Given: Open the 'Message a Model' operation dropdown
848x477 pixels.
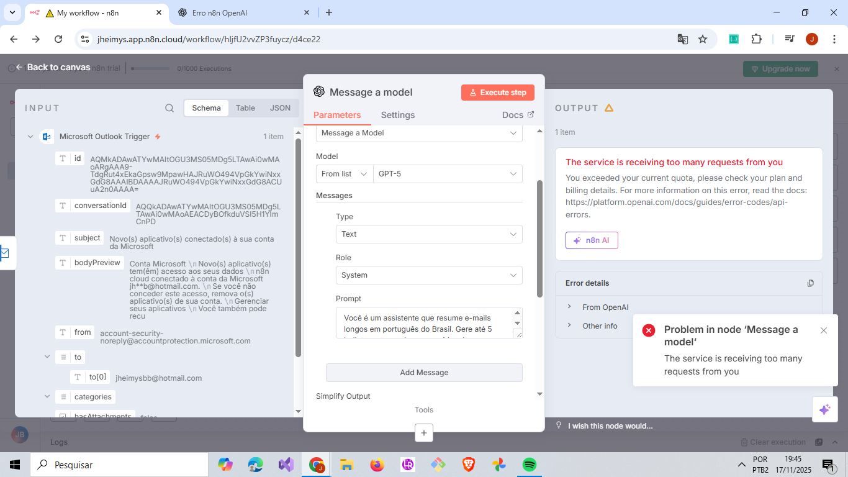Looking at the screenshot, I should 419,133.
